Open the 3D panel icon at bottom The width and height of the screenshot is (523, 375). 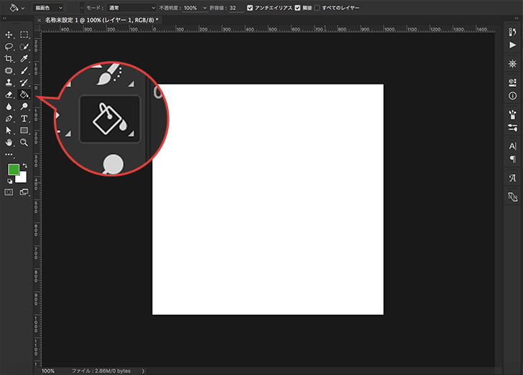tap(513, 197)
